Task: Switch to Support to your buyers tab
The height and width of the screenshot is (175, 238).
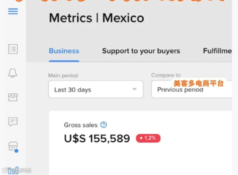Action: pyautogui.click(x=141, y=51)
